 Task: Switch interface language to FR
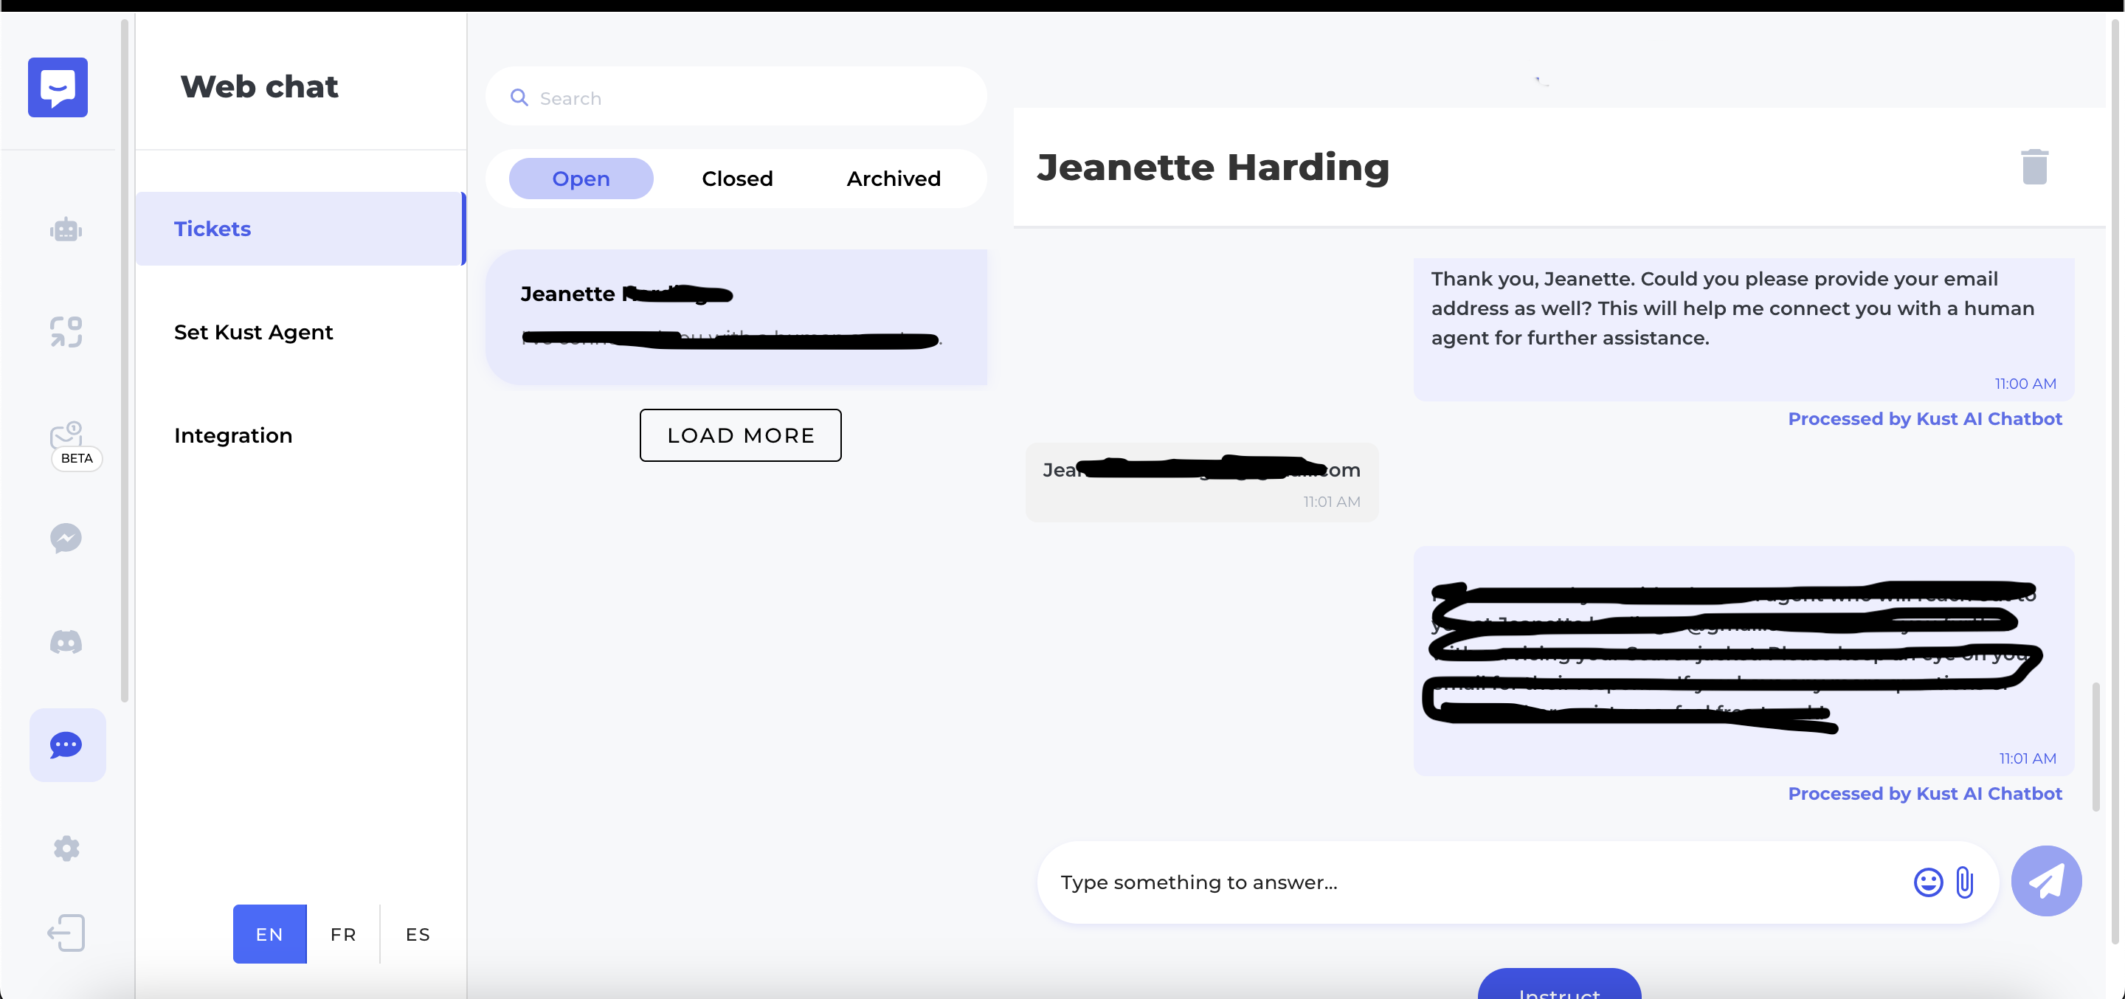click(x=342, y=934)
